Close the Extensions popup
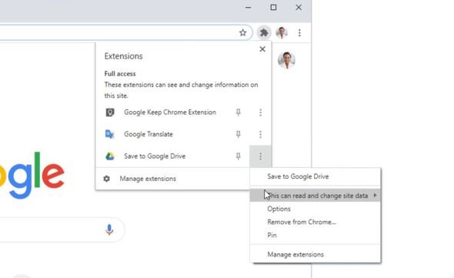454x278 pixels. coord(262,49)
